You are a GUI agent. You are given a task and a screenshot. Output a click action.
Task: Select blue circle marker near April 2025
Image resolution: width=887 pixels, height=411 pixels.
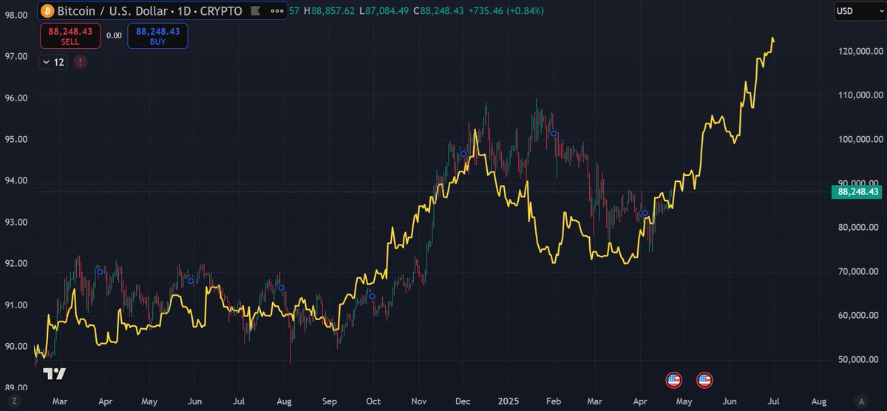click(x=645, y=213)
